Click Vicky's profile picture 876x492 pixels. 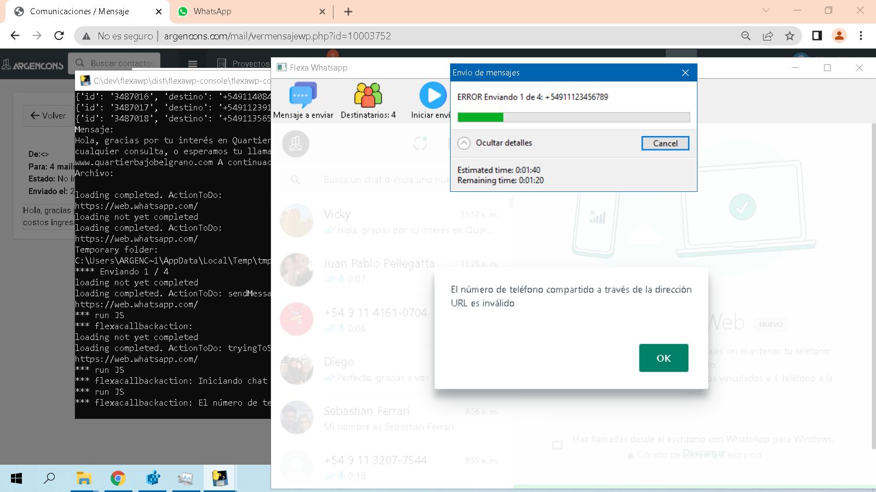click(x=296, y=221)
